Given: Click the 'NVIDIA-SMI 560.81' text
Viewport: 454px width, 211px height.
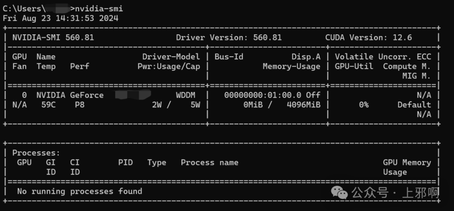Looking at the screenshot, I should click(x=53, y=38).
